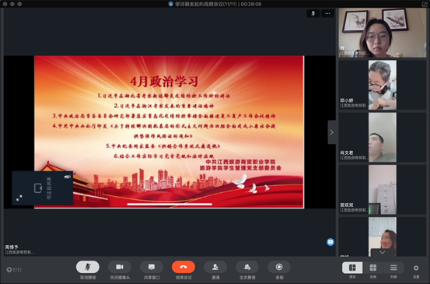Open the 共享窗口 share window option

(x=152, y=267)
